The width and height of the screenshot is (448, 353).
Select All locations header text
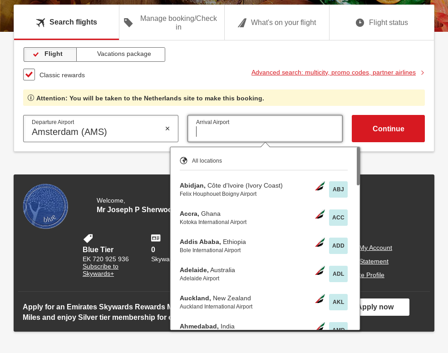pos(207,161)
